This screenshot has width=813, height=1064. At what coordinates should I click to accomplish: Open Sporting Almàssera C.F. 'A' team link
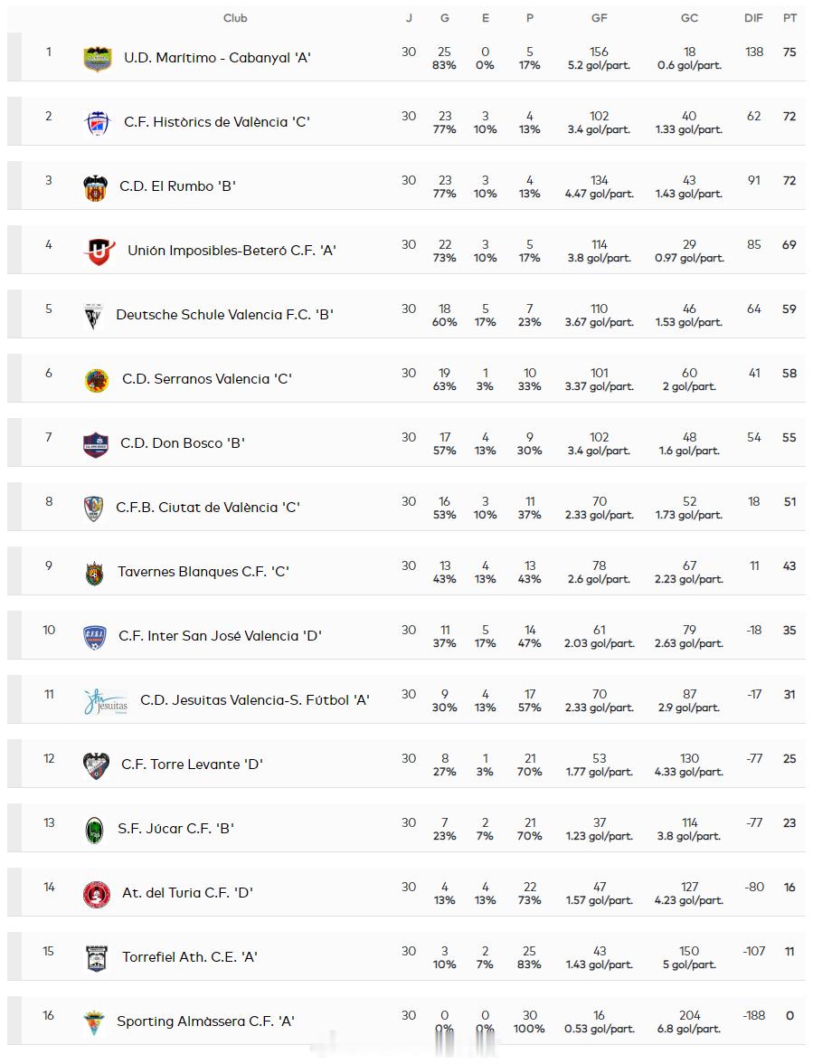205,1021
